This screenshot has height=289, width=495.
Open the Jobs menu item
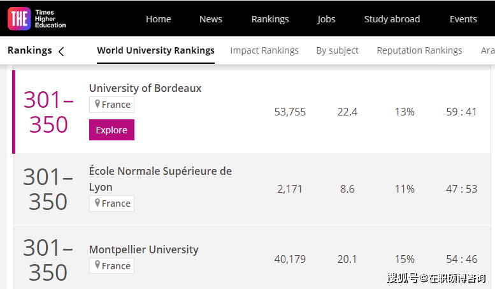[x=326, y=19]
